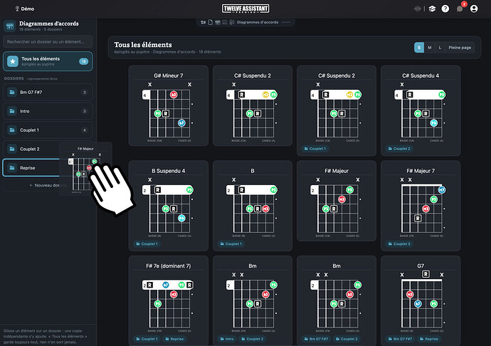Switch to size M view
The image size is (491, 346).
(430, 48)
